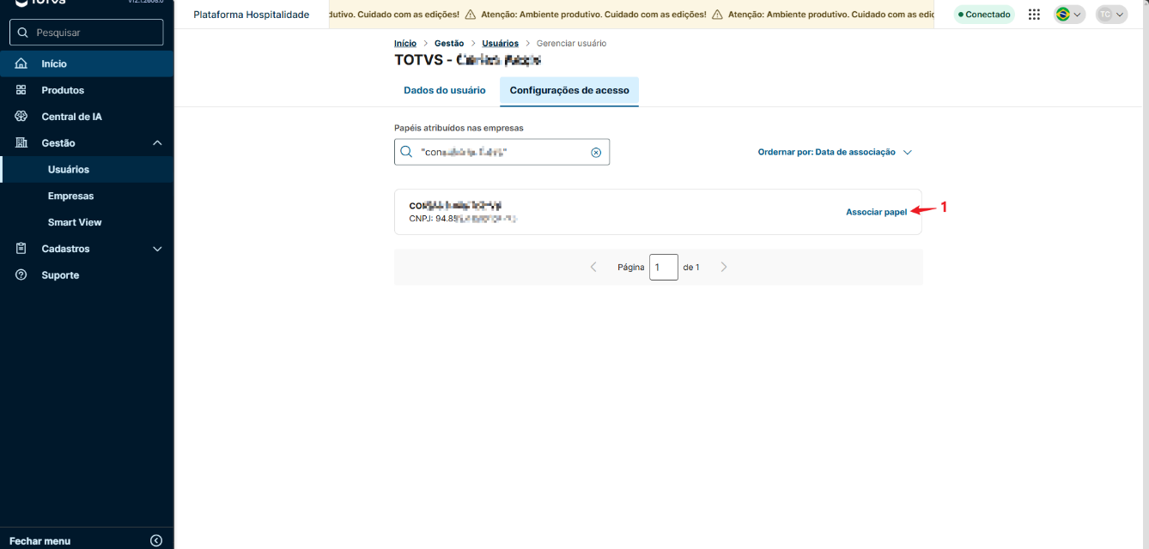Click the page number input box
The width and height of the screenshot is (1149, 549).
pyautogui.click(x=664, y=268)
